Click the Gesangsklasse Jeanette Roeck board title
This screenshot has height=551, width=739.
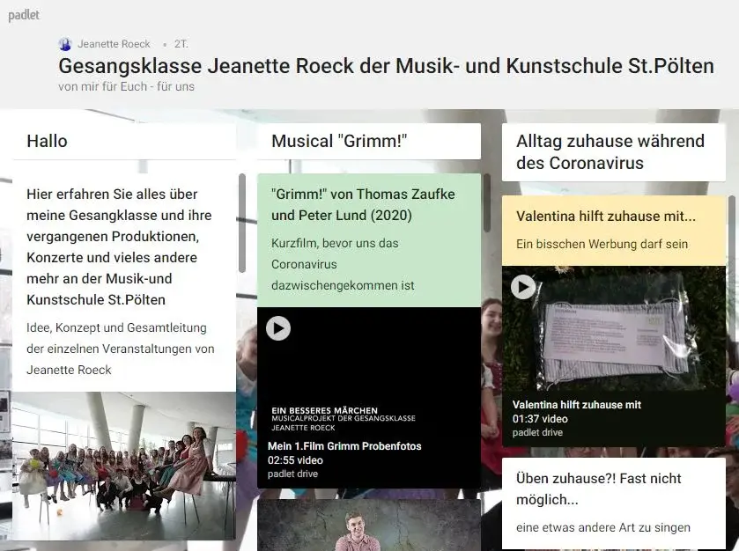tap(386, 66)
